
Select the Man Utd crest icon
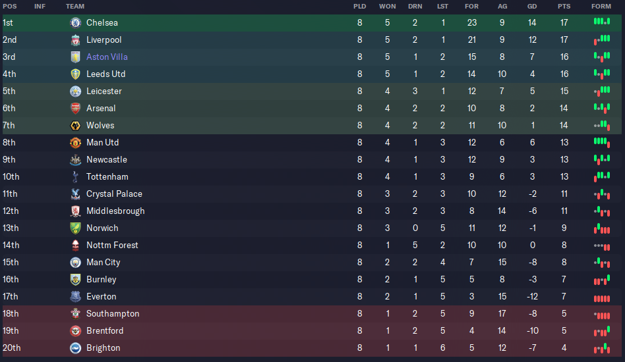[75, 142]
